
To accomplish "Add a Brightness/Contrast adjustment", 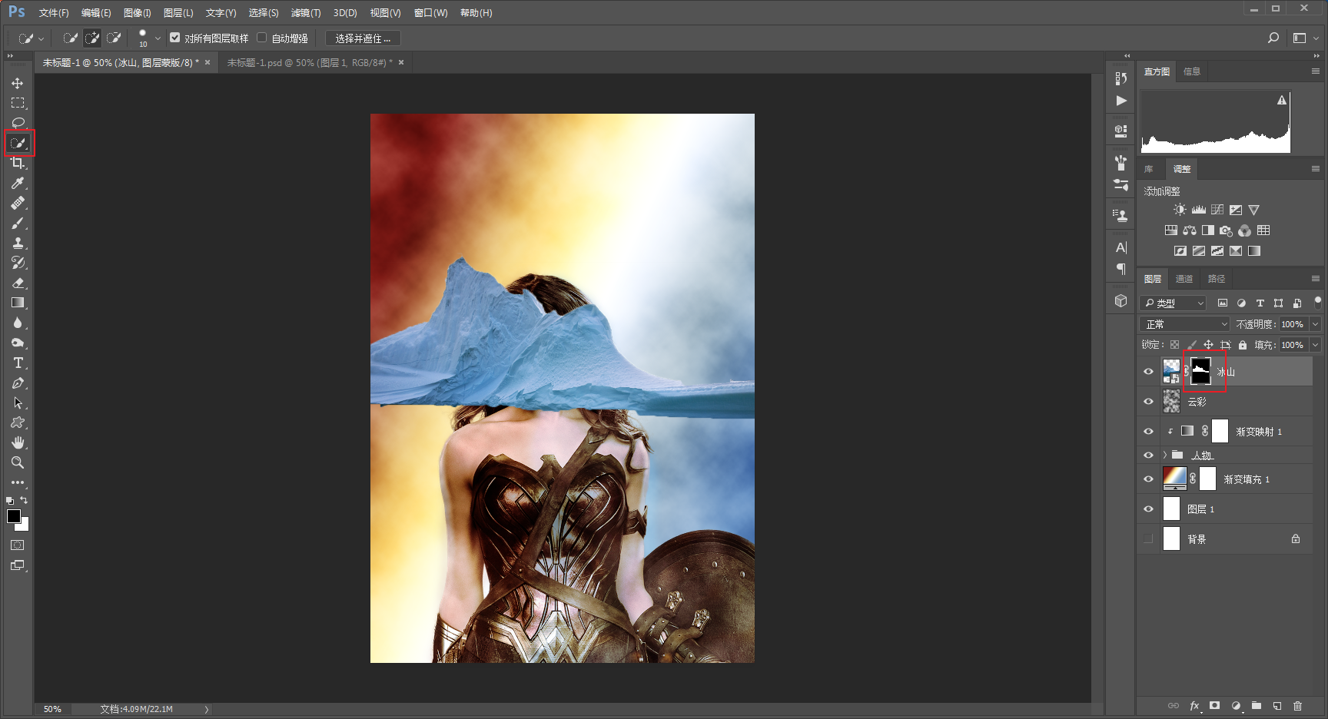I will coord(1180,210).
